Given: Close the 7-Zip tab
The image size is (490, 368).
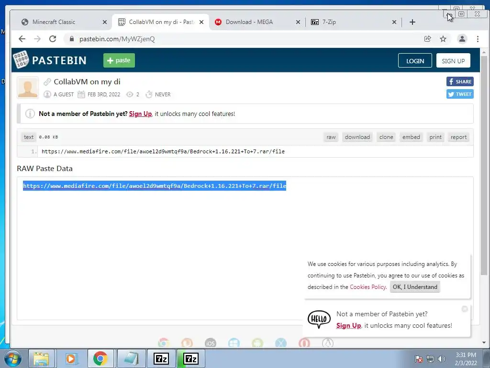Looking at the screenshot, I should pyautogui.click(x=394, y=22).
